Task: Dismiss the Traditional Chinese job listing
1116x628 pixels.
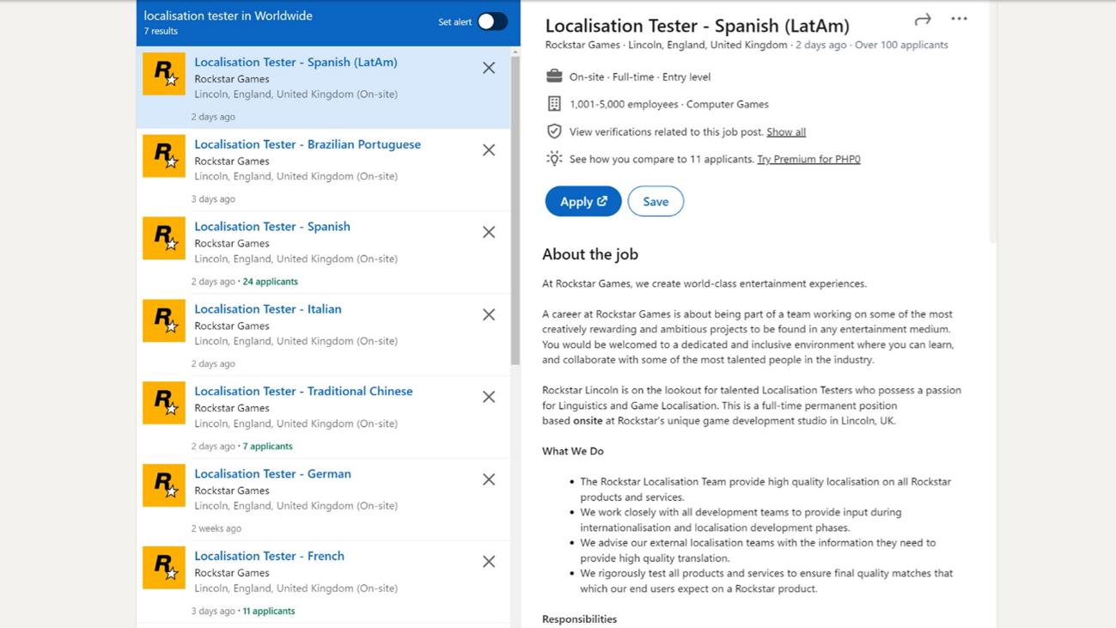Action: (489, 397)
